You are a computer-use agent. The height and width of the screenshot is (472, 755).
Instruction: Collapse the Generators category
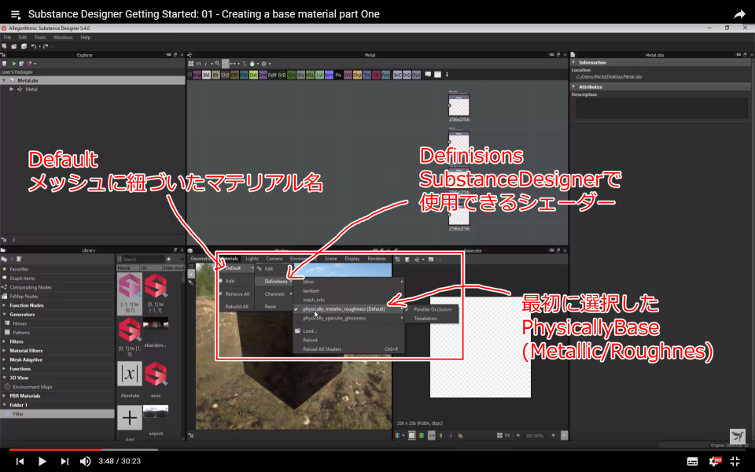tap(5, 315)
